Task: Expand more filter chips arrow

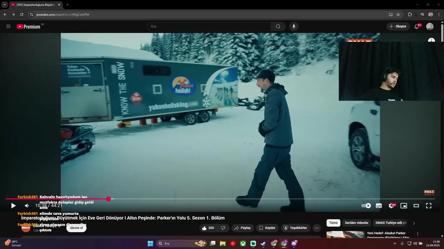Action: pos(414,223)
